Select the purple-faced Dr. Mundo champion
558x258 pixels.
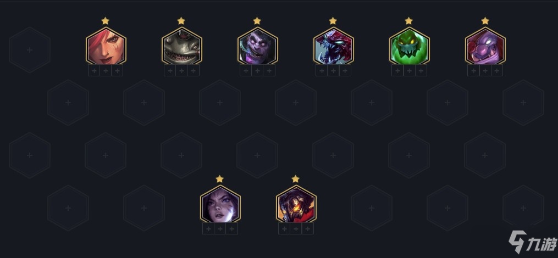click(x=257, y=46)
